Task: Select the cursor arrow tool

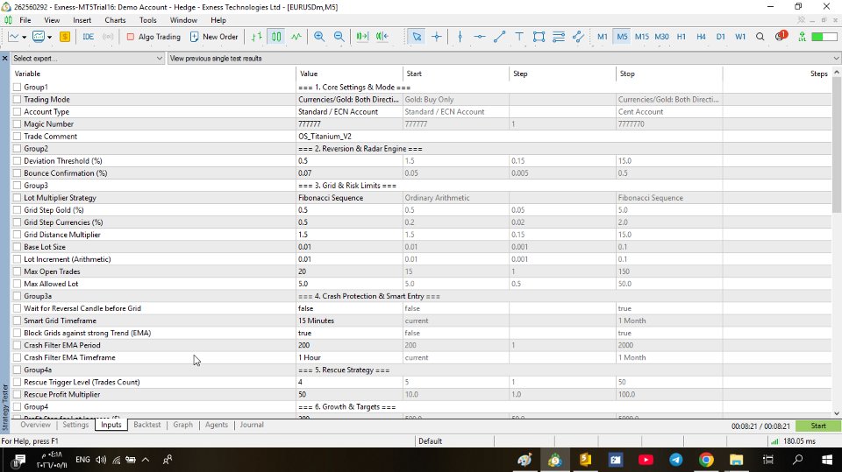Action: coord(417,37)
